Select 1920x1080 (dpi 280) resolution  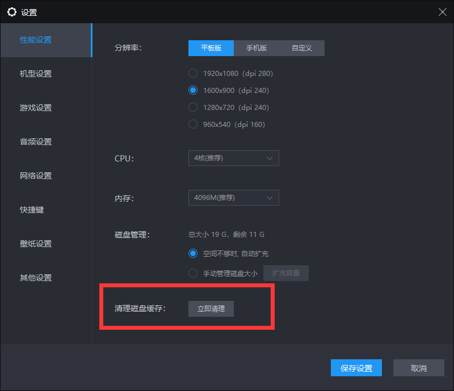[x=193, y=73]
